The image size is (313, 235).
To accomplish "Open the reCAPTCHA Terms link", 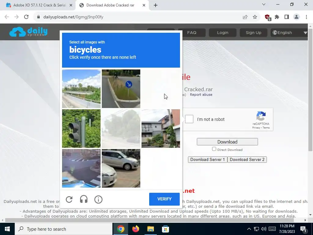I will (266, 128).
